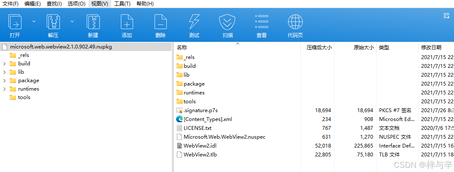Select the WebView2.idl file
Screen dimensions: 454x172
[x=200, y=145]
